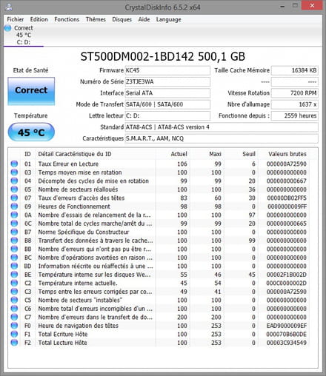Click raw value 00002F1B002D

287,275
